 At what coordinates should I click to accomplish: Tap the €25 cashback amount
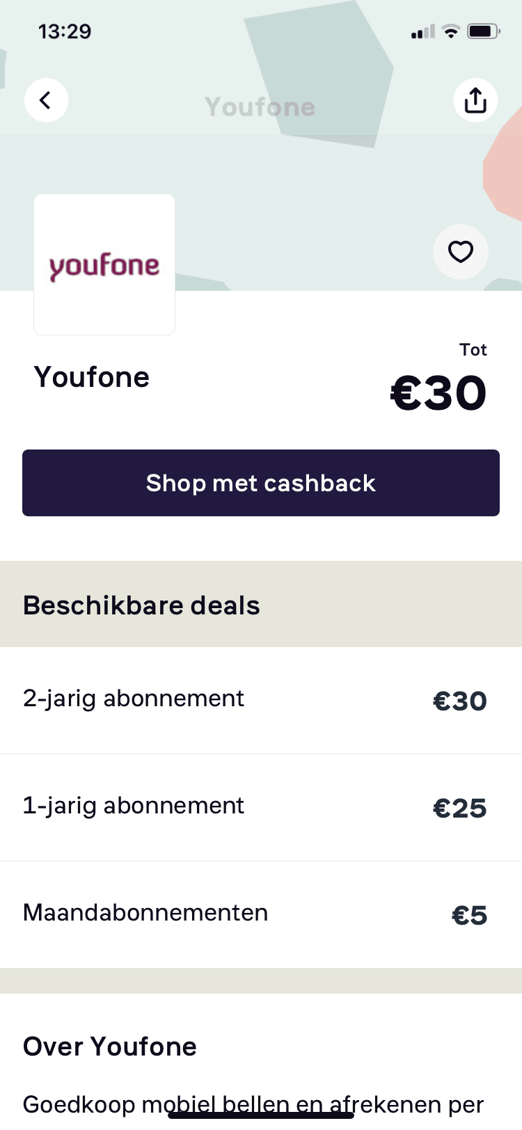tap(460, 808)
